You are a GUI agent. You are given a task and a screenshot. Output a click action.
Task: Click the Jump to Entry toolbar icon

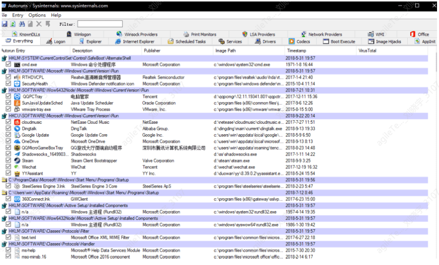48,24
